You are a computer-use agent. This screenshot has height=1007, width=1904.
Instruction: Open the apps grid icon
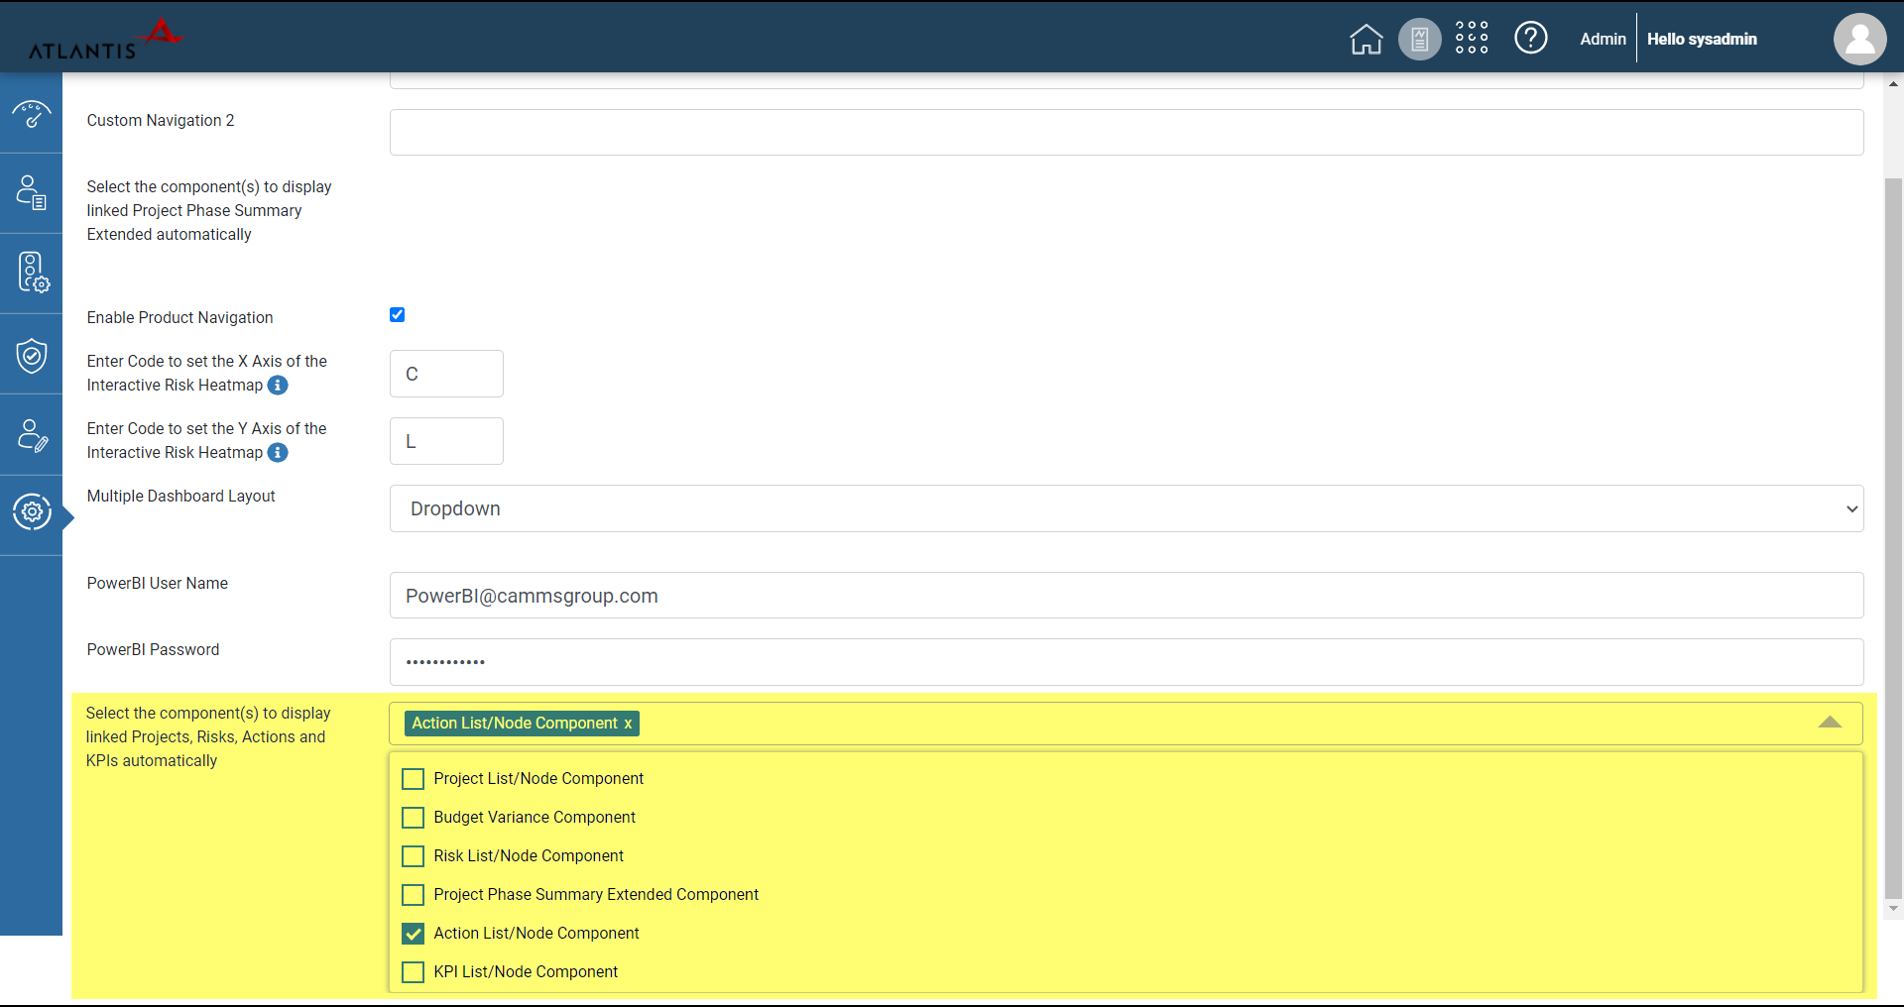(x=1472, y=38)
